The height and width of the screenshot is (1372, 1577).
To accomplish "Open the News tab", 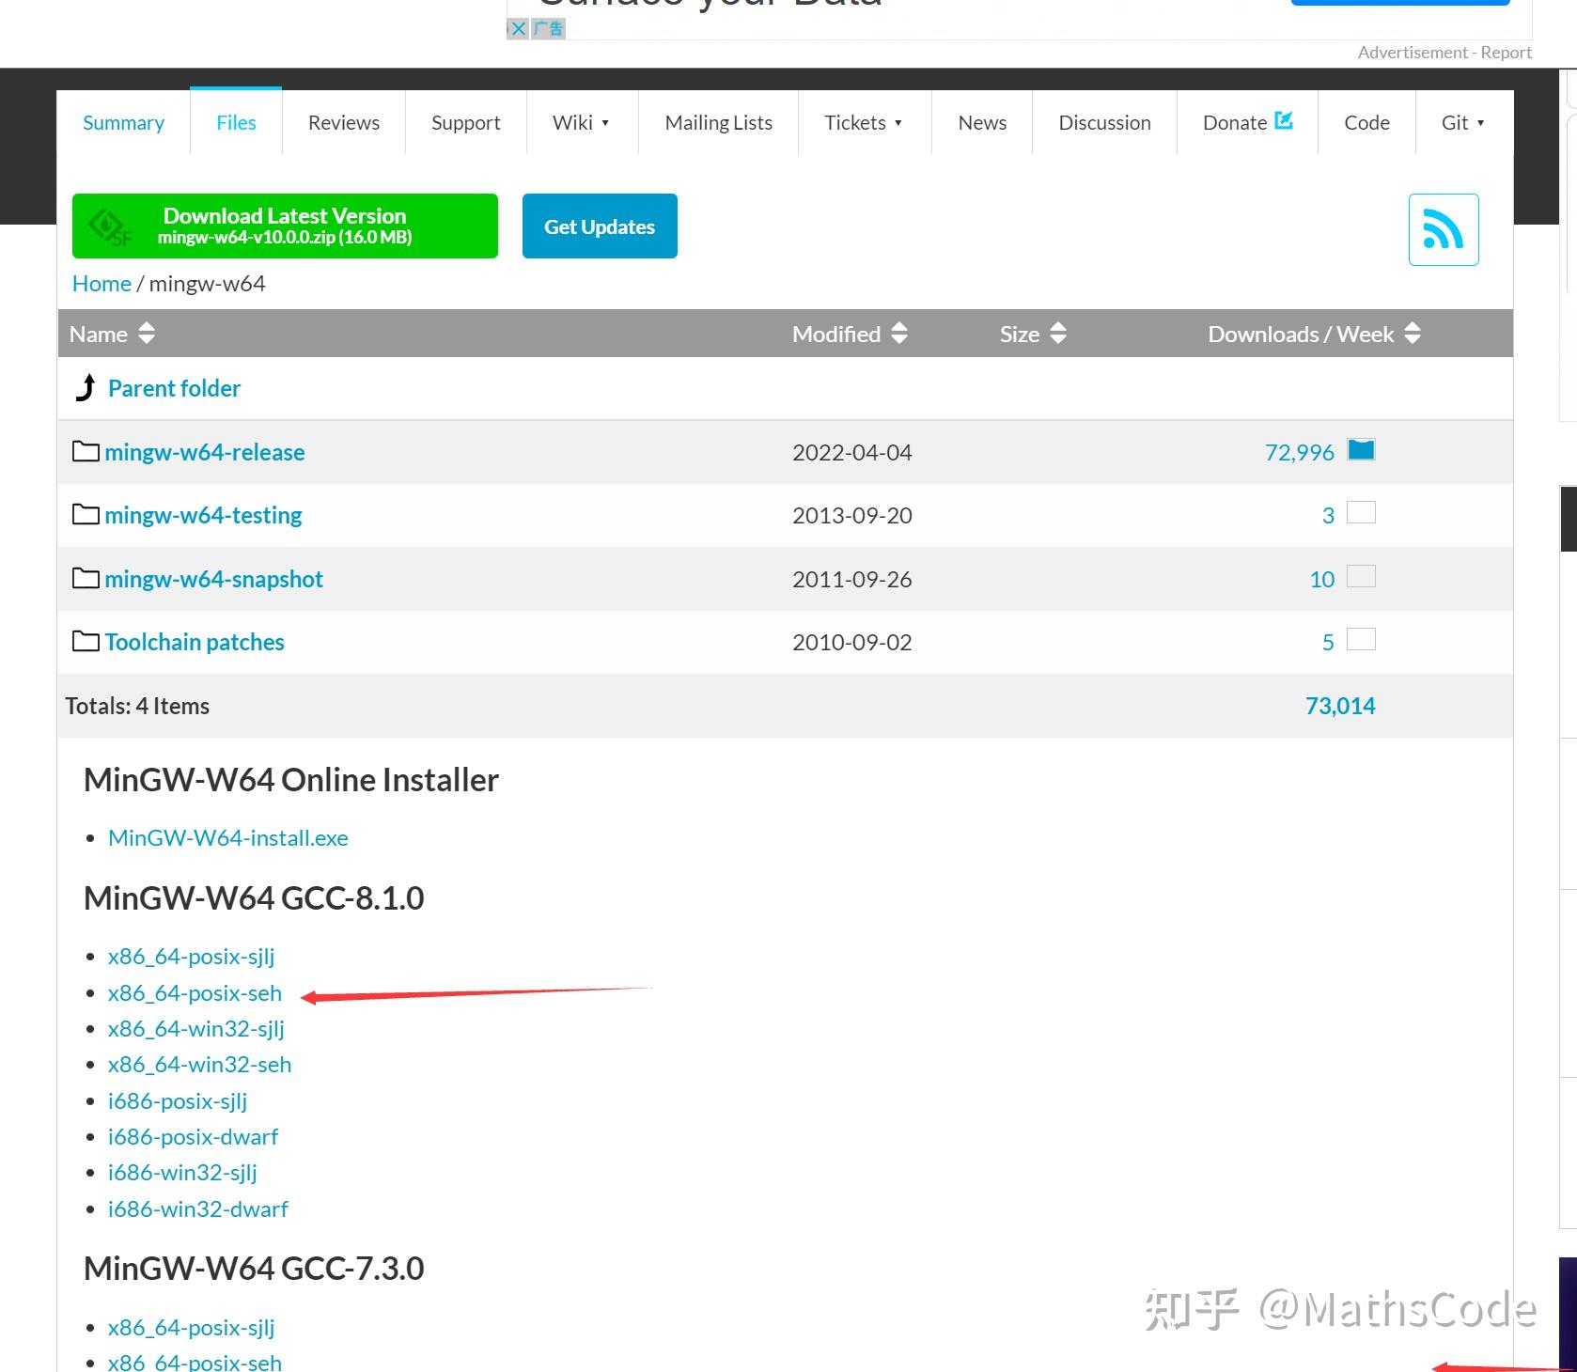I will click(982, 122).
